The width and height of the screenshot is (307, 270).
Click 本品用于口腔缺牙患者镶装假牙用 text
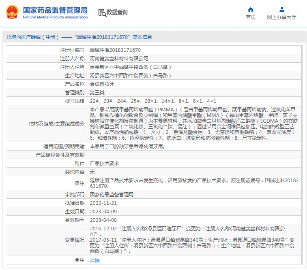(127, 146)
